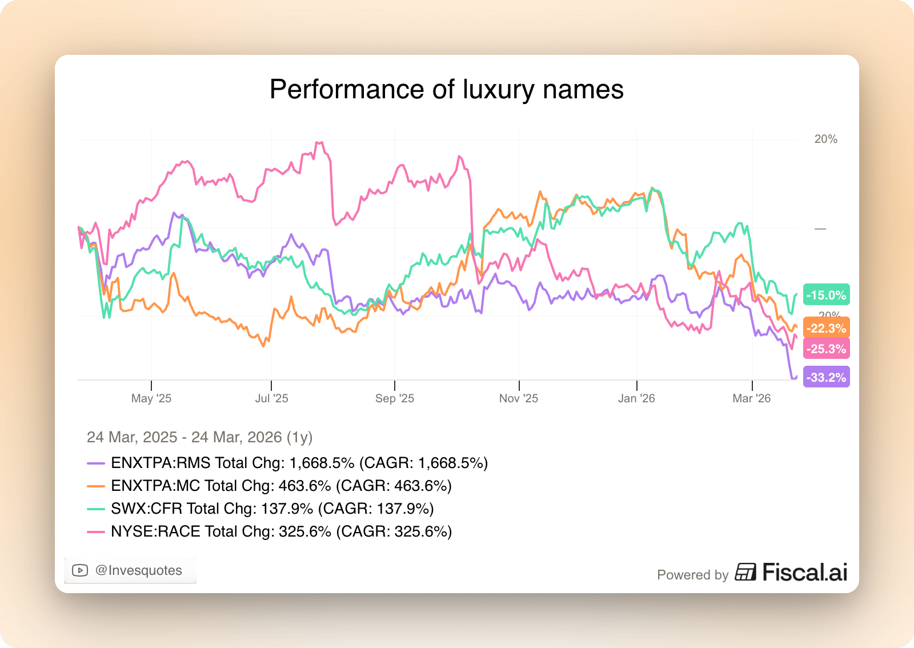Viewport: 914px width, 648px height.
Task: Click the Jul '25 axis label
Action: tap(271, 398)
